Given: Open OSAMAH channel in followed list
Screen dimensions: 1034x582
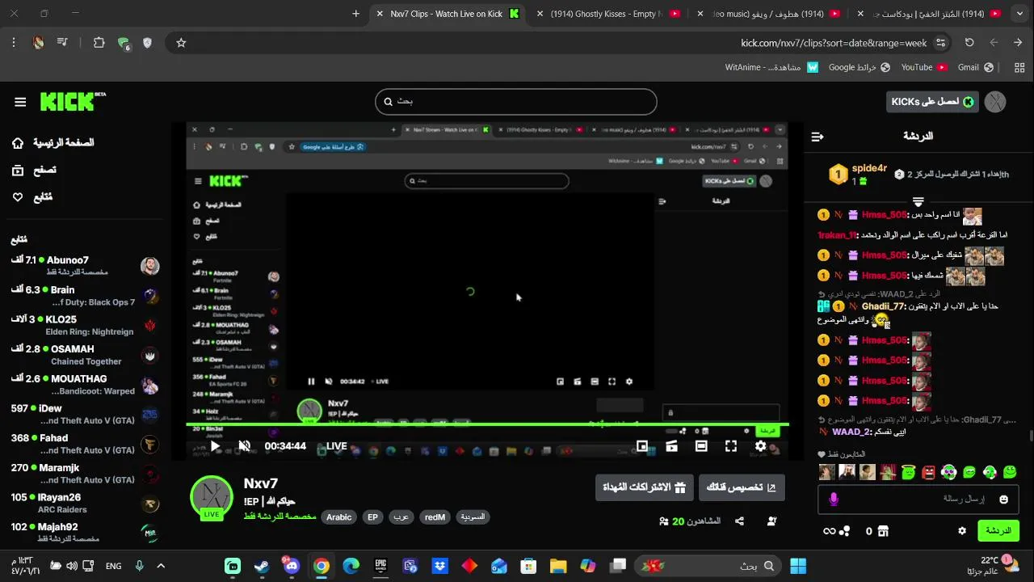Looking at the screenshot, I should coord(85,355).
